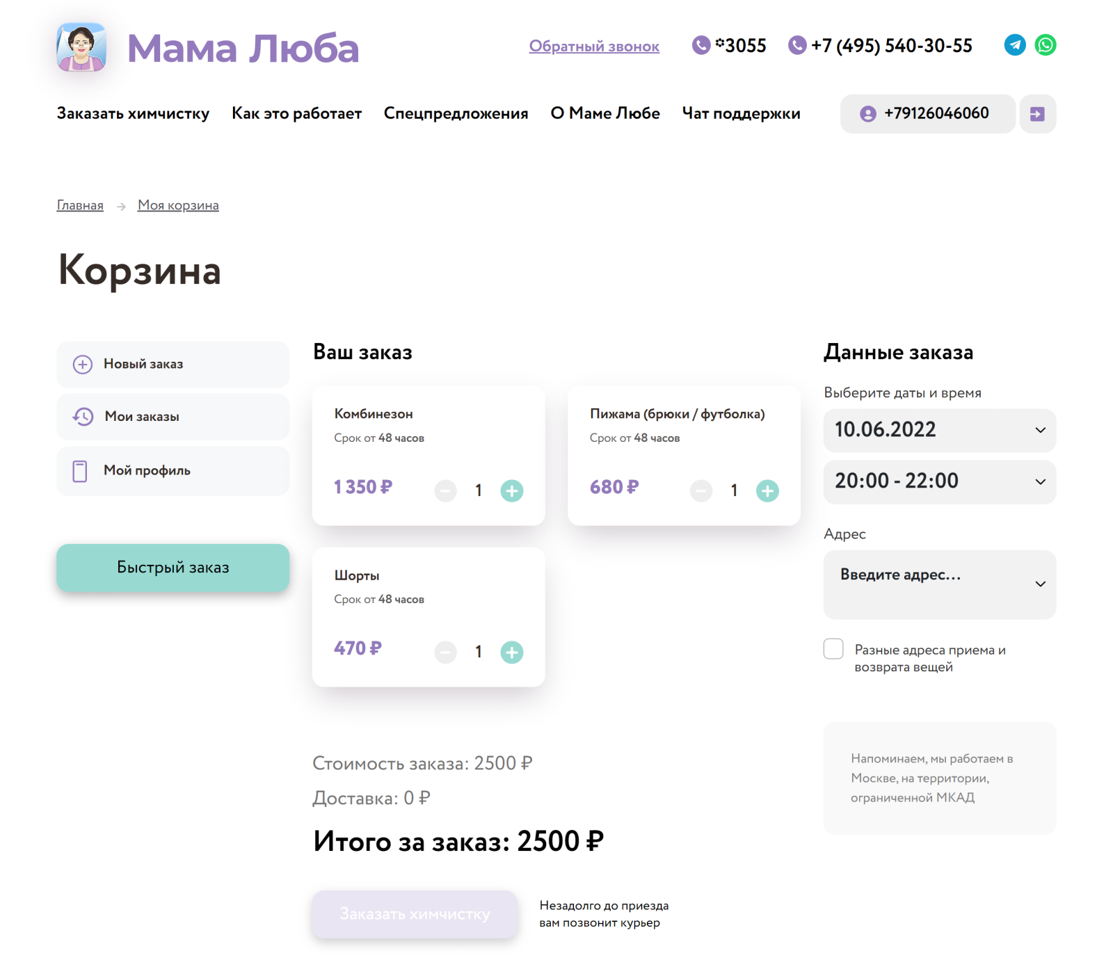This screenshot has height=967, width=1113.
Task: Click the Быстрый заказ button
Action: coord(173,568)
